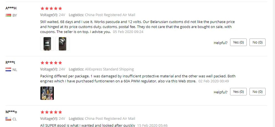Select the reviewer name R***t
Image resolution: width=275 pixels, height=127 pixels.
tap(11, 62)
